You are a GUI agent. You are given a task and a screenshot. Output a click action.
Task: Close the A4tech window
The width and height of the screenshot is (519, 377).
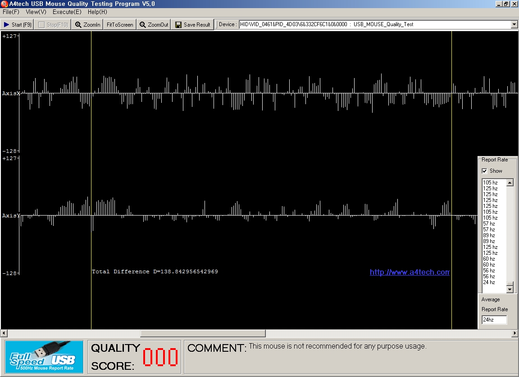[x=514, y=4]
